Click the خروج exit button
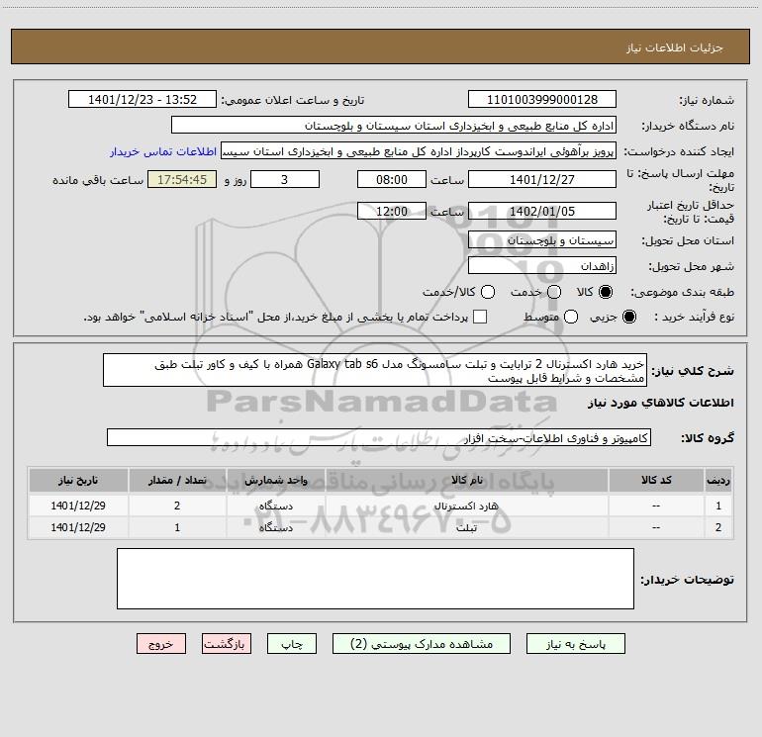The height and width of the screenshot is (737, 762). pyautogui.click(x=161, y=644)
